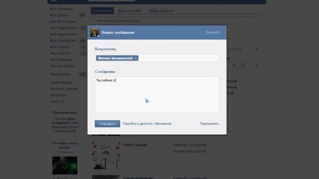This screenshot has width=319, height=179.
Task: Click the +55 counter beside Мои Друзья
Action: click(82, 15)
